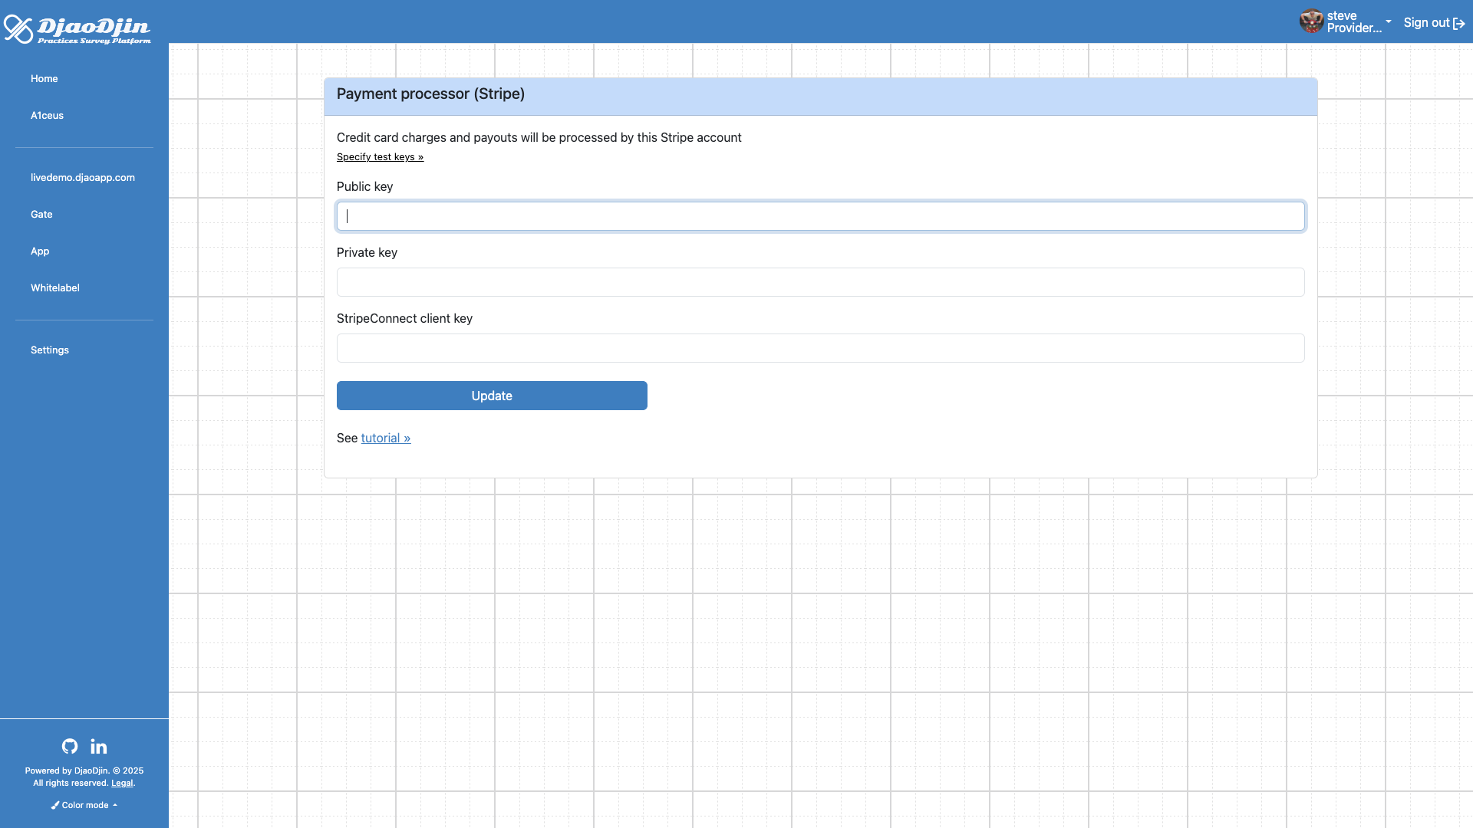The width and height of the screenshot is (1473, 828).
Task: Select App in sidebar
Action: point(40,251)
